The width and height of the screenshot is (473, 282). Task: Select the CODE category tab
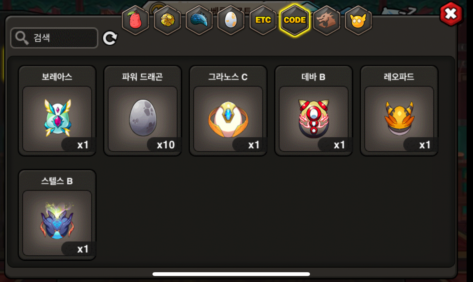coord(295,20)
